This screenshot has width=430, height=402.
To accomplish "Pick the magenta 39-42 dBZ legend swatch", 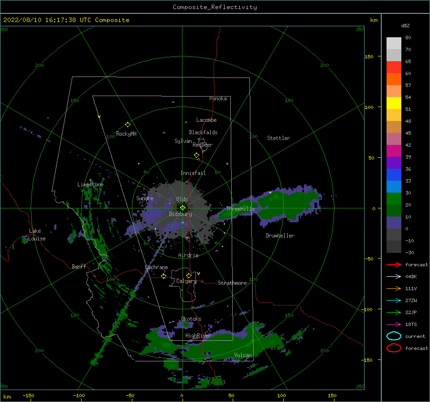I will pos(394,151).
